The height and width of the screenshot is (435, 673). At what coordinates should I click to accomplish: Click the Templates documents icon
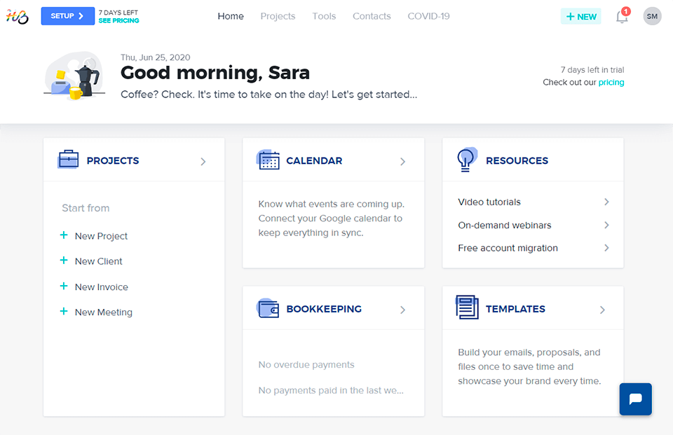pos(467,308)
